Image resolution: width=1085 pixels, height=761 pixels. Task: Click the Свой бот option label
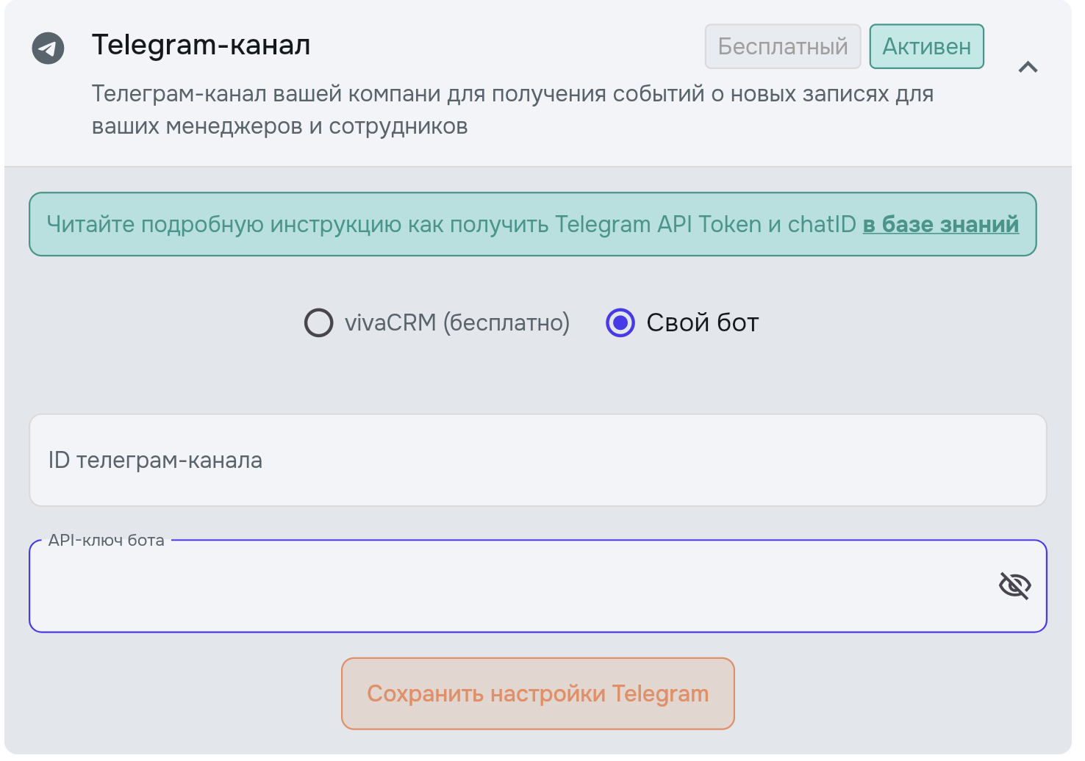(x=702, y=322)
